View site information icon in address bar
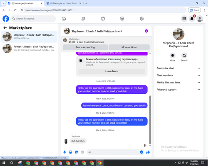208x166 pixels. click(22, 10)
